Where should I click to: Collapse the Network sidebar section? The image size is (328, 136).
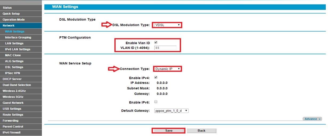pyautogui.click(x=21, y=25)
